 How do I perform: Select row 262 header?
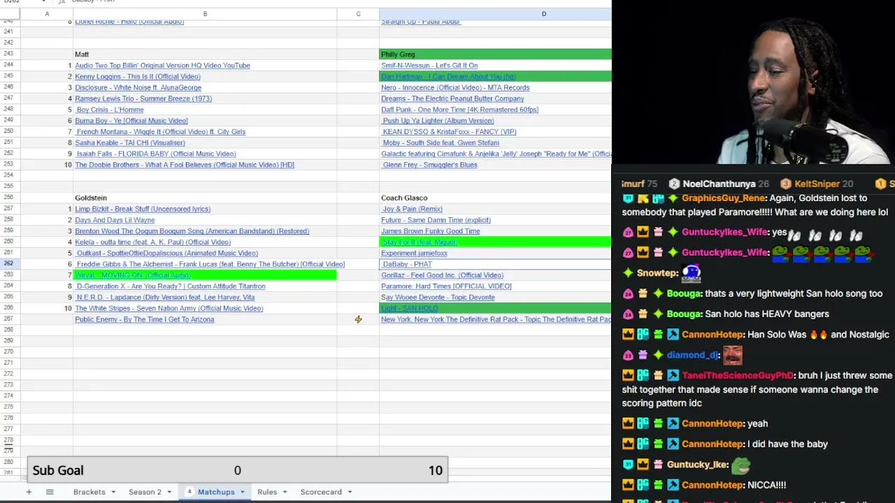point(9,264)
